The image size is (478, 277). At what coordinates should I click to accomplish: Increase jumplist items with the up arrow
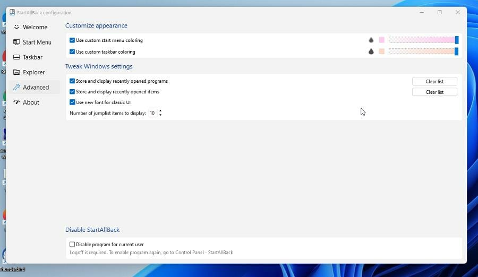(x=160, y=111)
